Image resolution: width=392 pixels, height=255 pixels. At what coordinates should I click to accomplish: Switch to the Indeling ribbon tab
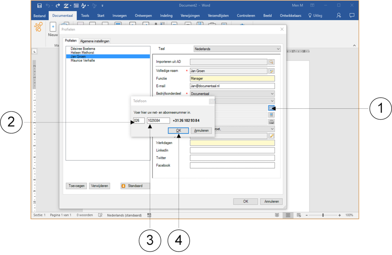click(166, 16)
